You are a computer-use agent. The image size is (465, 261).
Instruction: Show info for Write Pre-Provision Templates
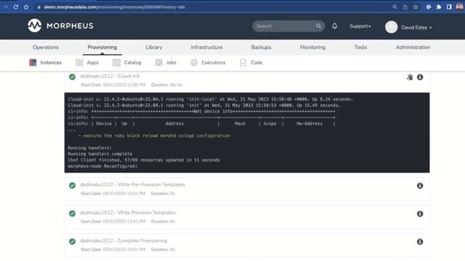(420, 186)
